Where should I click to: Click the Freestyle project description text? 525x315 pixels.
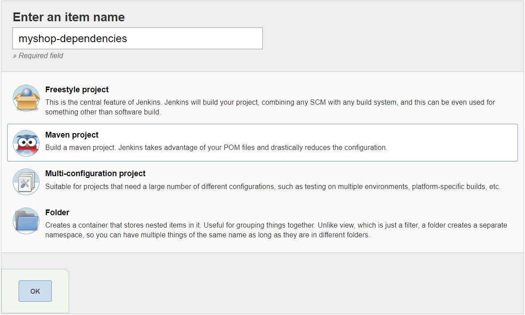coord(270,107)
